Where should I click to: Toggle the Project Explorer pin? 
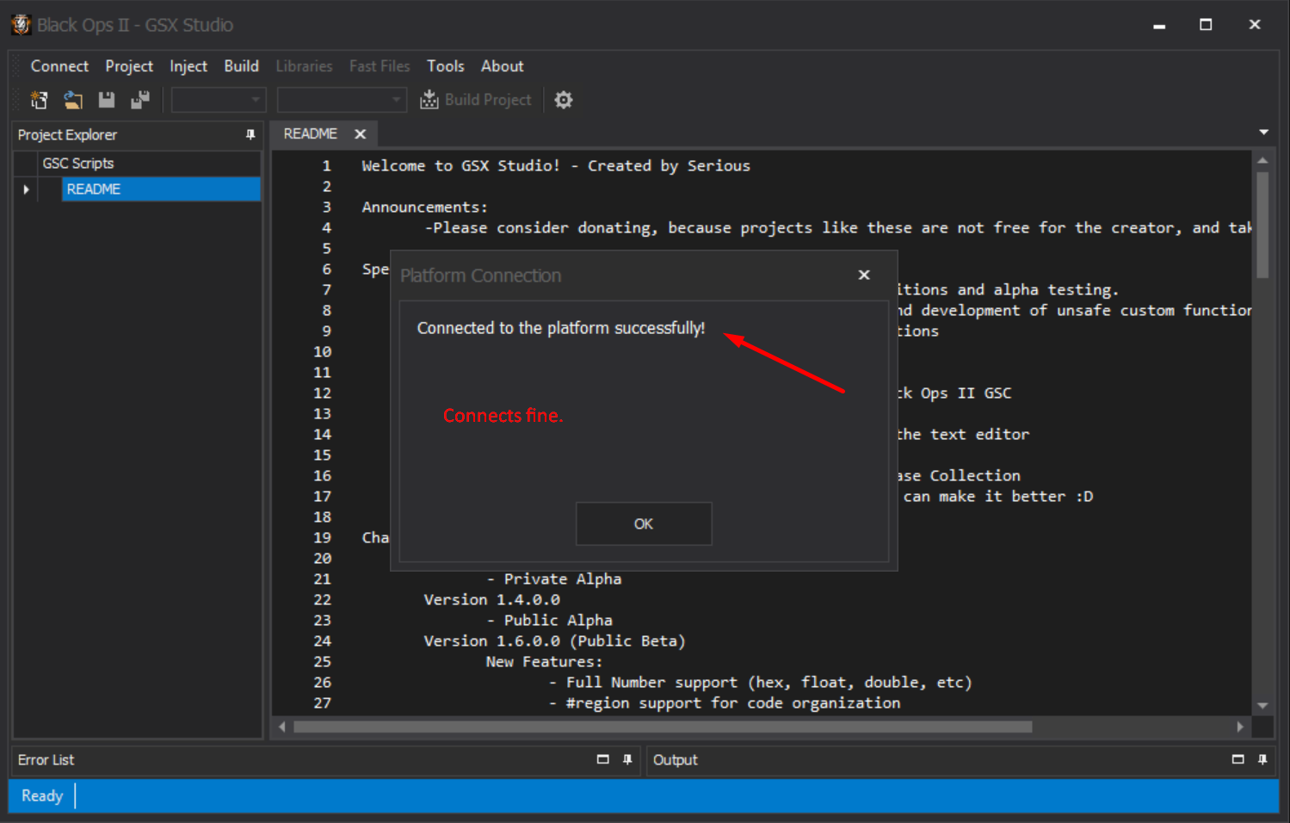[x=250, y=135]
